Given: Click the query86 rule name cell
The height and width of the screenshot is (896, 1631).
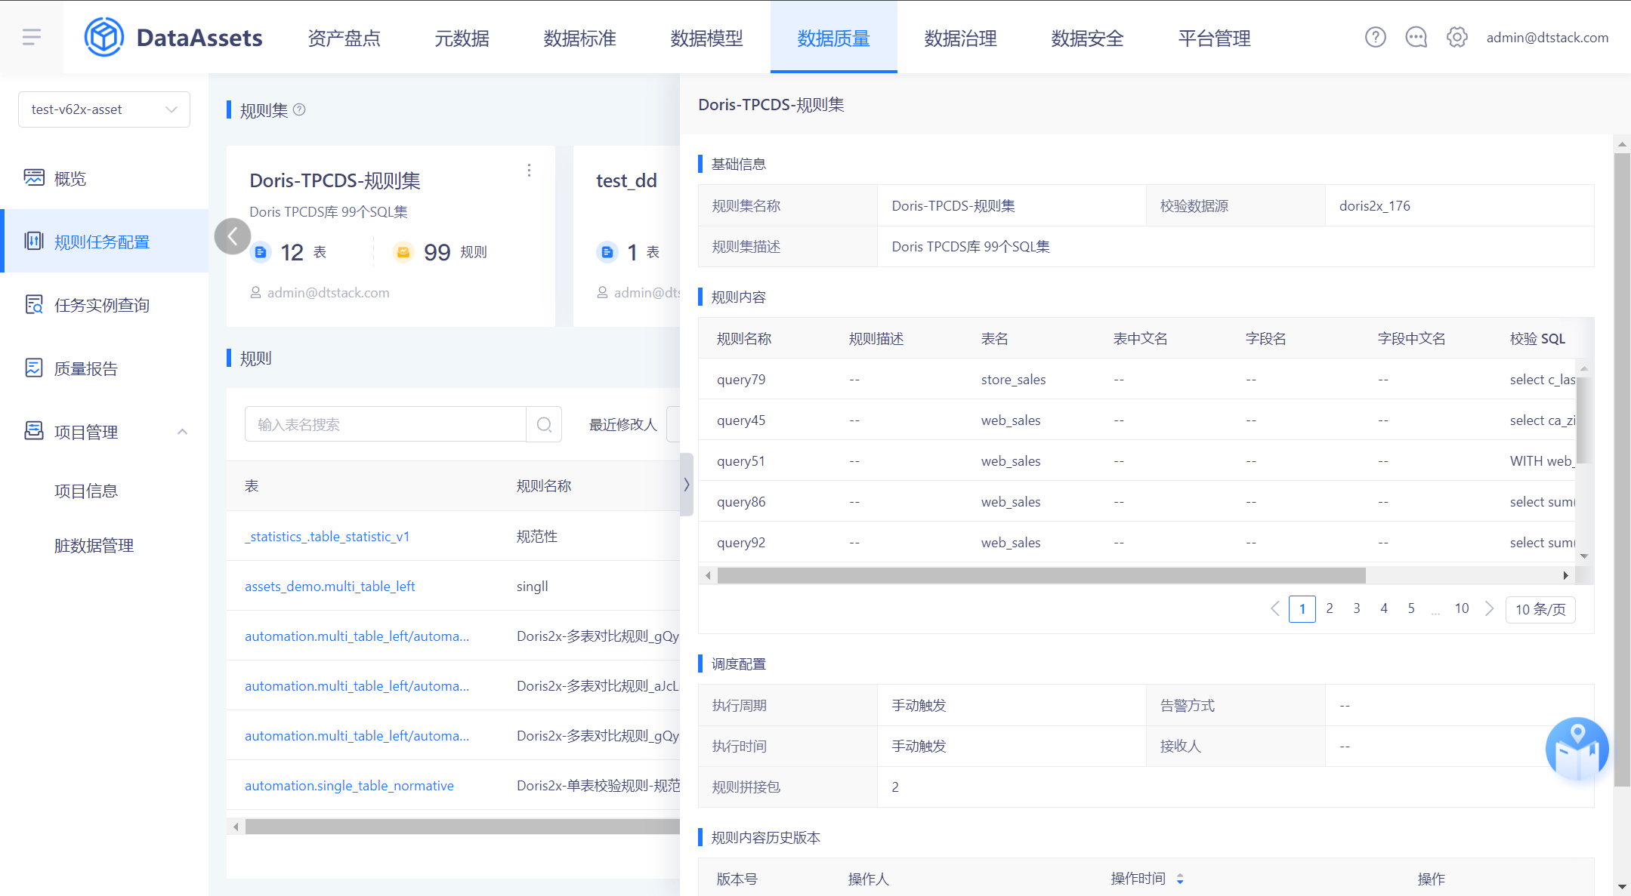Looking at the screenshot, I should [x=741, y=501].
